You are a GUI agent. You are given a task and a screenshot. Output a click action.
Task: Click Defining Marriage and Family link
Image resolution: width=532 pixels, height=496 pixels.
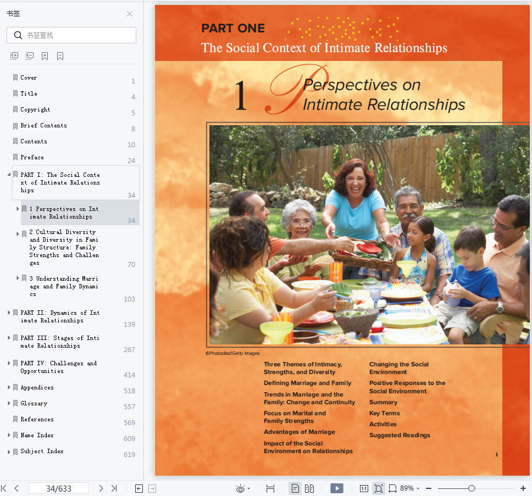pos(307,383)
